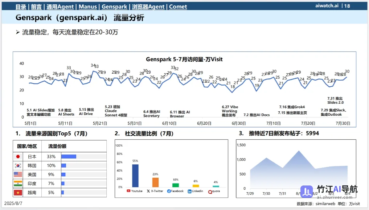Click the Quora logo icon

click(x=210, y=192)
